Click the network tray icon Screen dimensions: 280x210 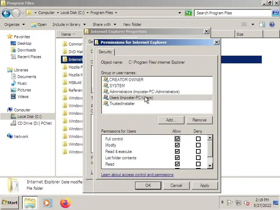pyautogui.click(x=238, y=203)
